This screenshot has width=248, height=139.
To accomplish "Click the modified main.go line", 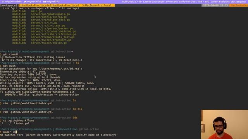I will pyautogui.click(x=27, y=11).
